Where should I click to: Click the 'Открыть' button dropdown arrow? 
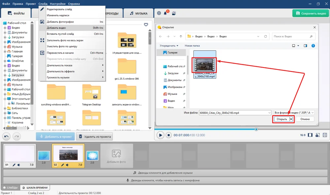(291, 119)
